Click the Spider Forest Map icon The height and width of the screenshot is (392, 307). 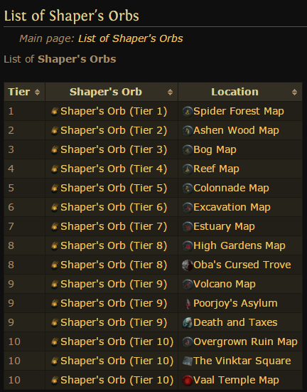[x=188, y=112]
